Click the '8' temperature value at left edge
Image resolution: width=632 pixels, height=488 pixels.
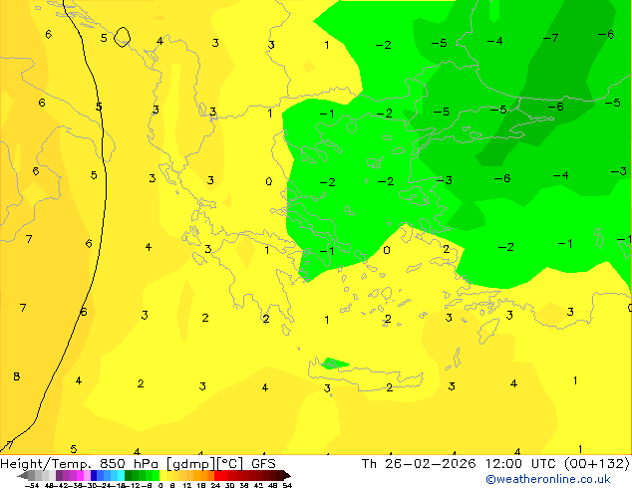(17, 376)
